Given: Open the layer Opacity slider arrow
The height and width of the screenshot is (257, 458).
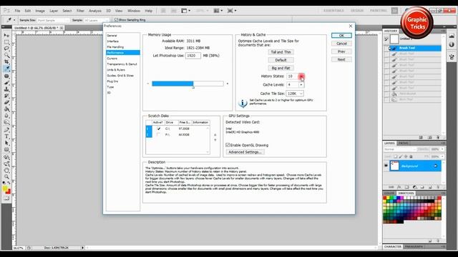Looking at the screenshot, I should [442, 149].
